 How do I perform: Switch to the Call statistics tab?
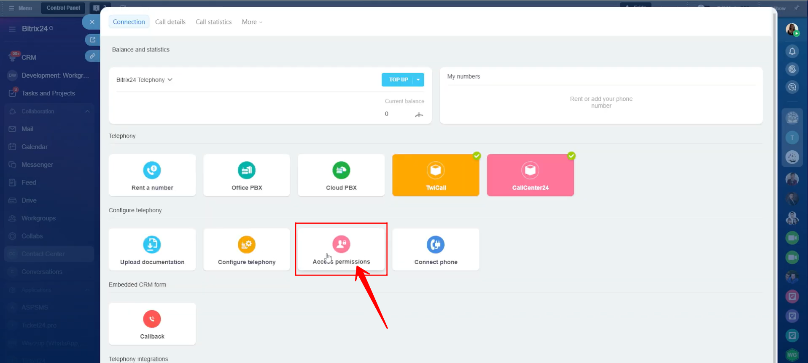tap(213, 22)
